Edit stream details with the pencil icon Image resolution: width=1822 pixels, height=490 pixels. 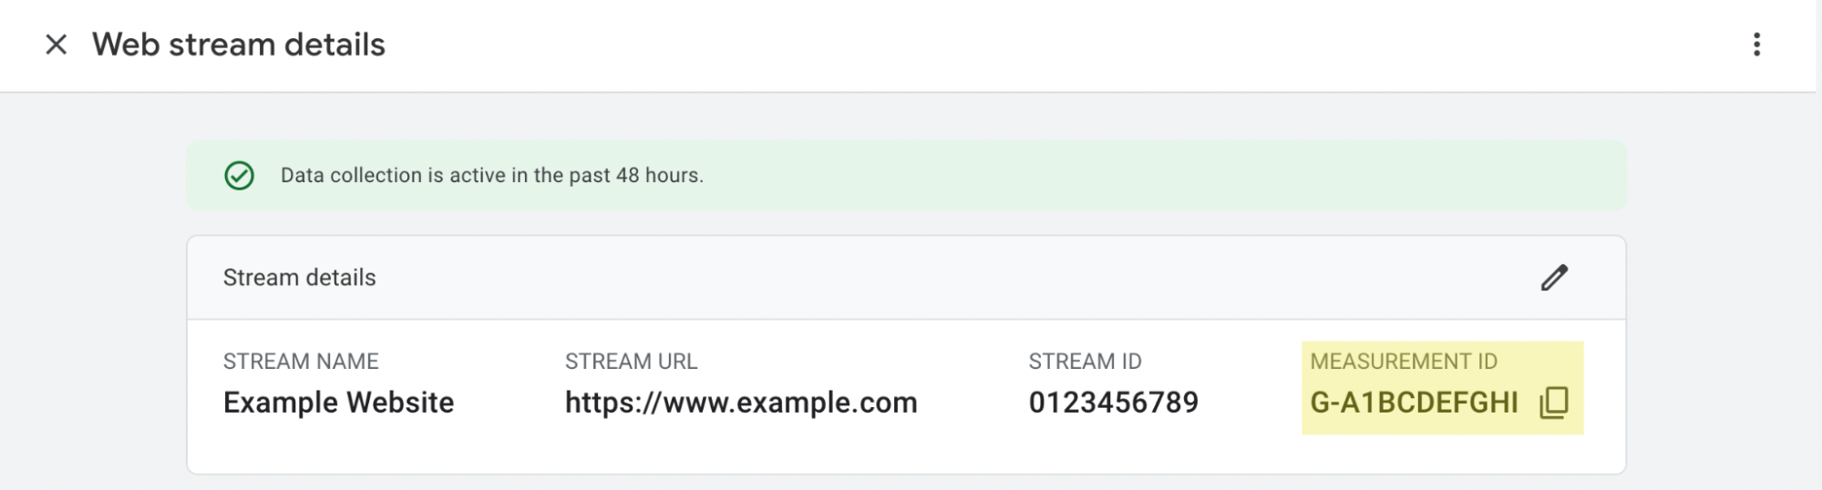pos(1554,278)
